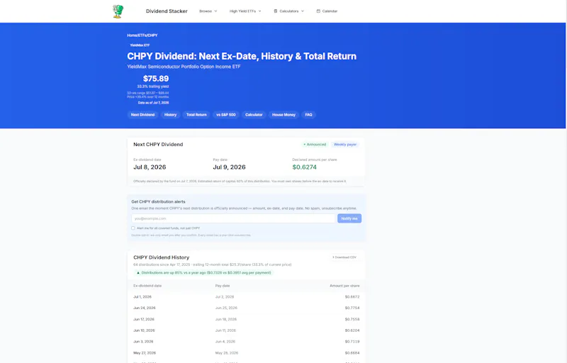The width and height of the screenshot is (567, 363).
Task: Expand the Calculators dropdown menu
Action: coord(289,11)
